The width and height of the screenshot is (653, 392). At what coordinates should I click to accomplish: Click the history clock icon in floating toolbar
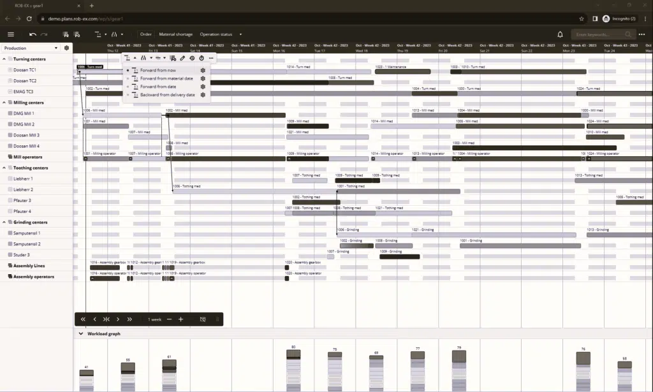tap(192, 58)
